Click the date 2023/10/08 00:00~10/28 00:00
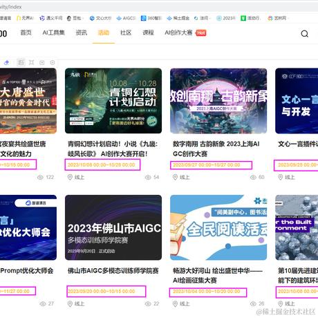This screenshot has width=318, height=318. (x=101, y=165)
